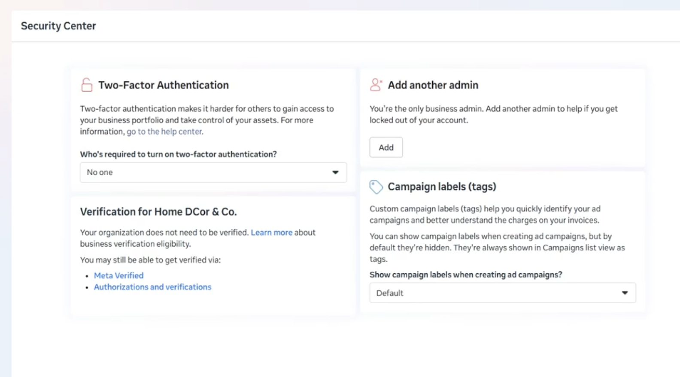This screenshot has width=680, height=377.
Task: Click the 'Verification for Home DCor & Co.' heading
Action: pos(158,212)
